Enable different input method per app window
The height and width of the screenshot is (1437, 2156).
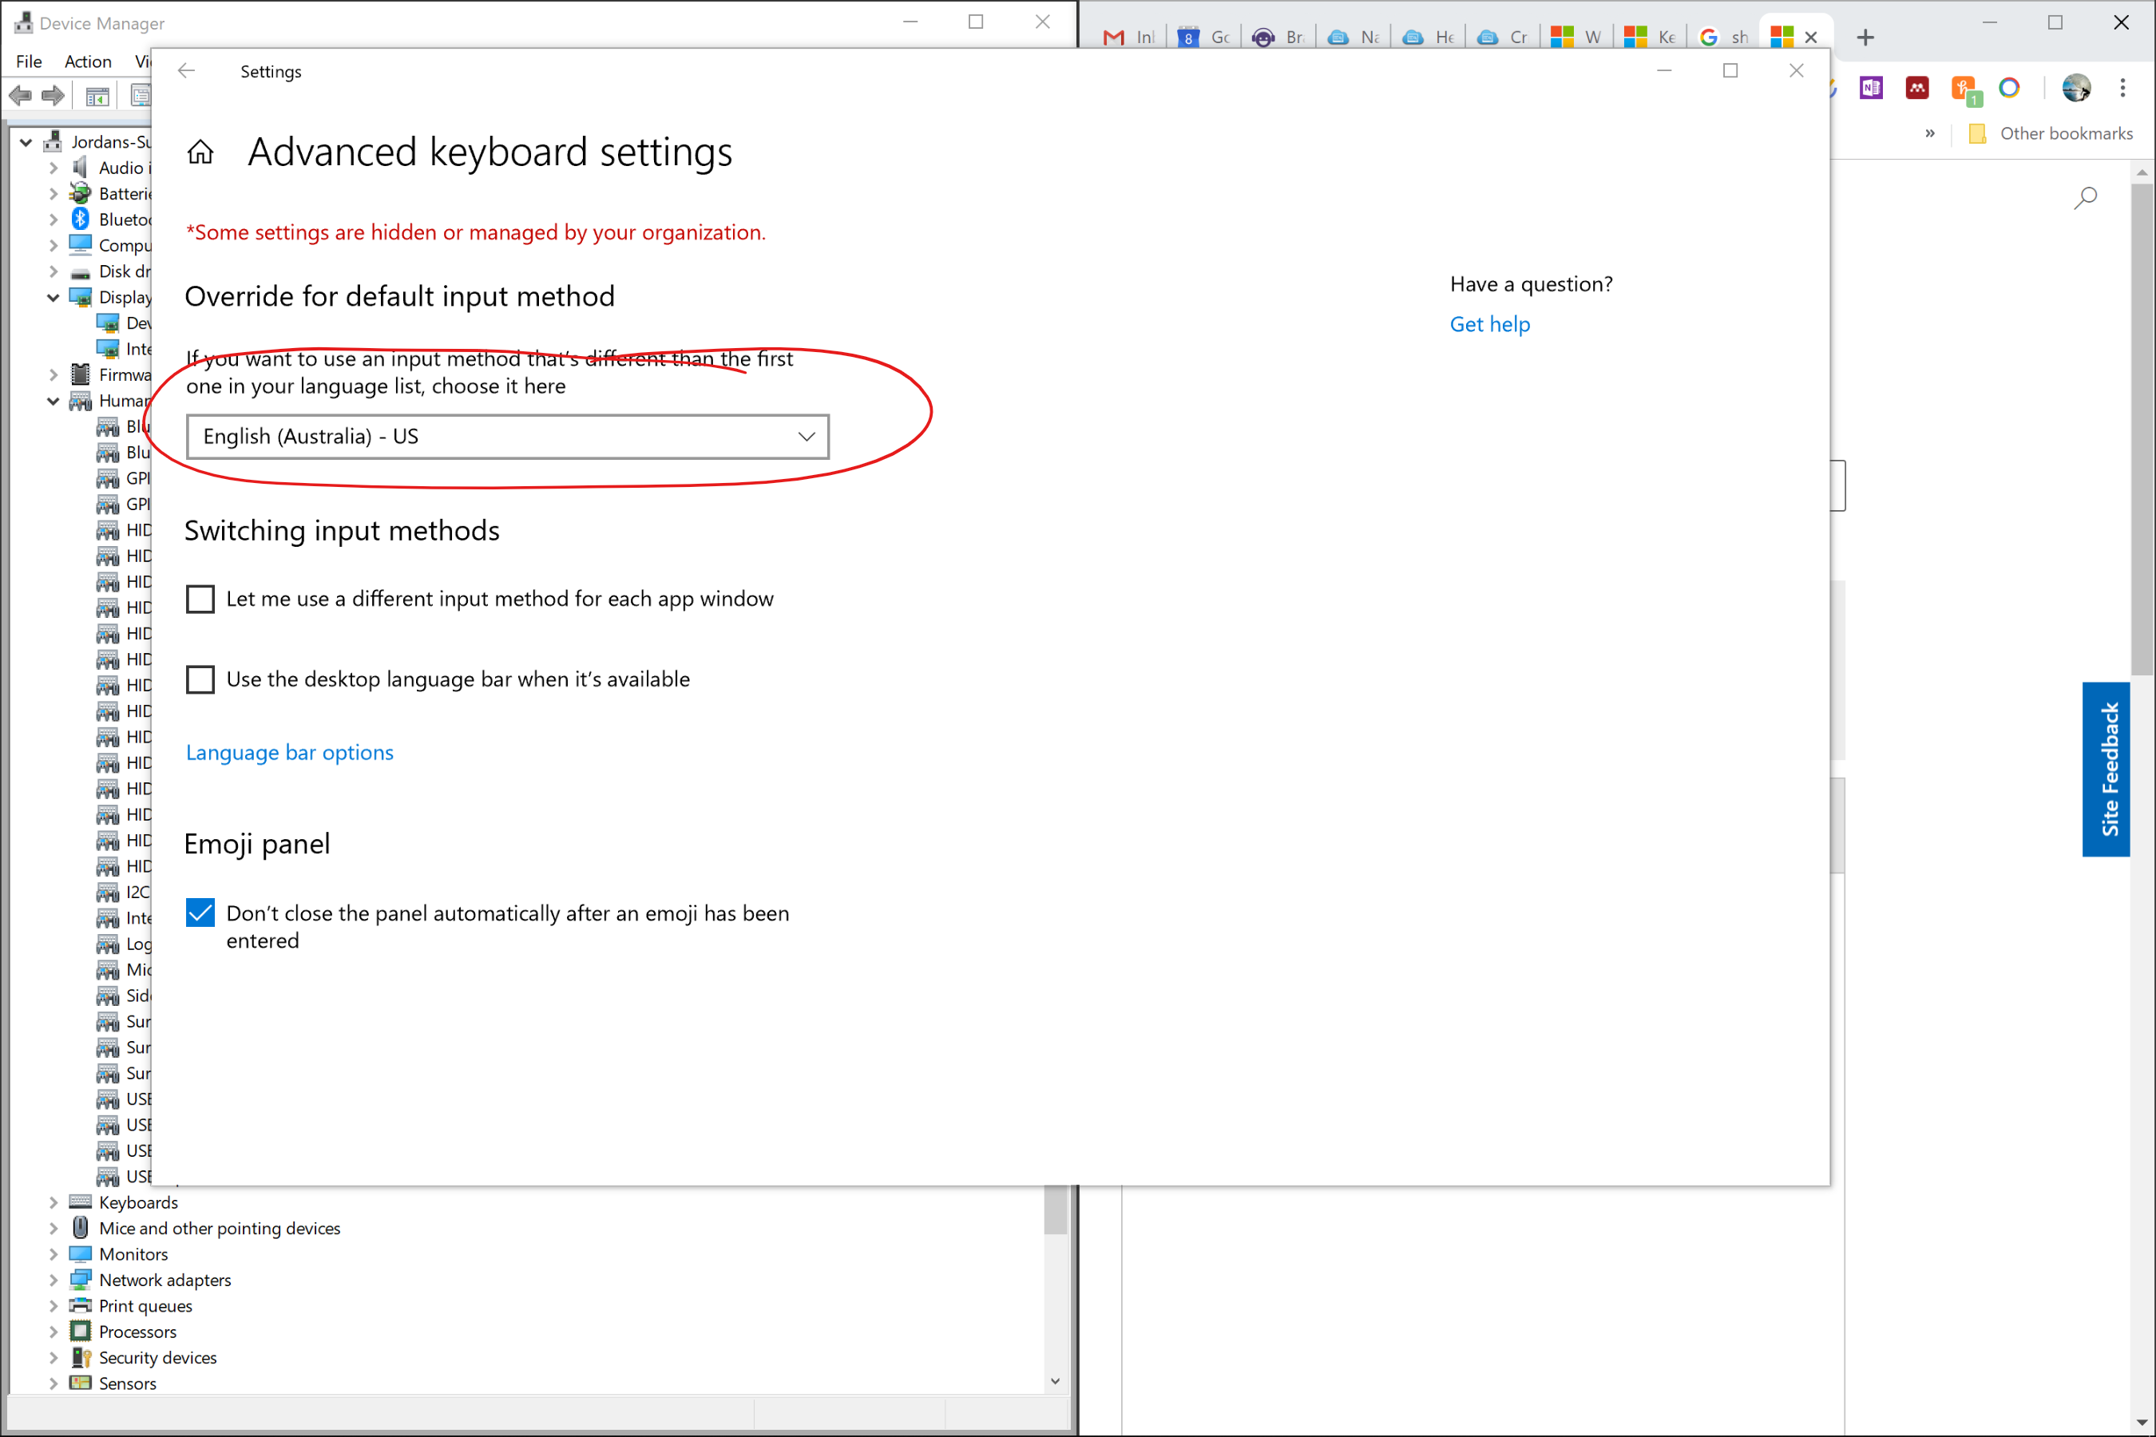pyautogui.click(x=200, y=600)
